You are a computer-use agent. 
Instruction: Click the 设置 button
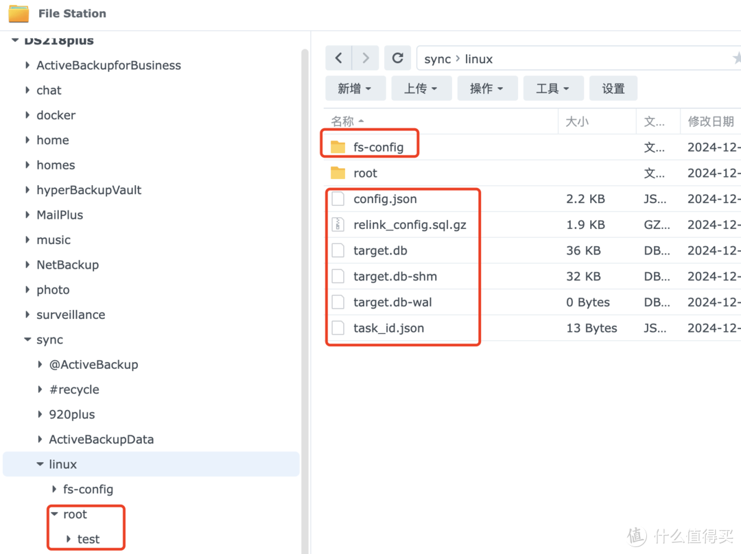tap(613, 88)
